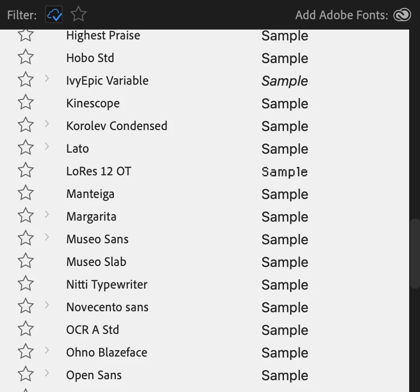Favorite the Nitti Typewriter font
The width and height of the screenshot is (420, 392).
click(x=26, y=284)
